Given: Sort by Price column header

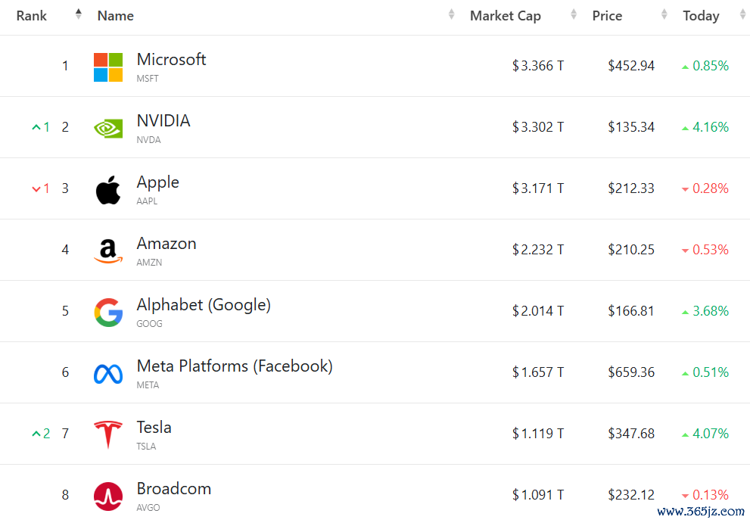Looking at the screenshot, I should pyautogui.click(x=607, y=16).
